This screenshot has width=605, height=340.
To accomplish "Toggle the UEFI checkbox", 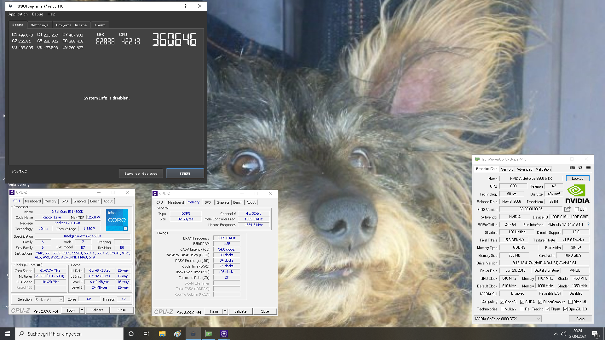I will [577, 209].
